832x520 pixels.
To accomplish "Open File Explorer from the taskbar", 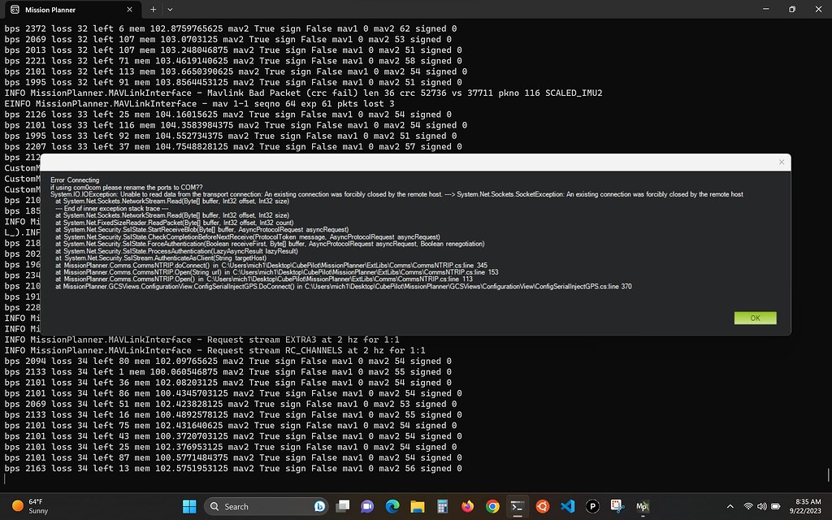I will coord(417,505).
